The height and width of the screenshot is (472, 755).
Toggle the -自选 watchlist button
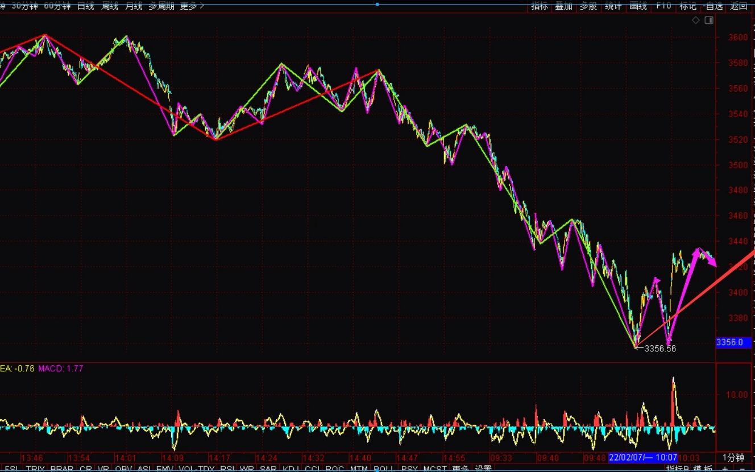coord(713,6)
